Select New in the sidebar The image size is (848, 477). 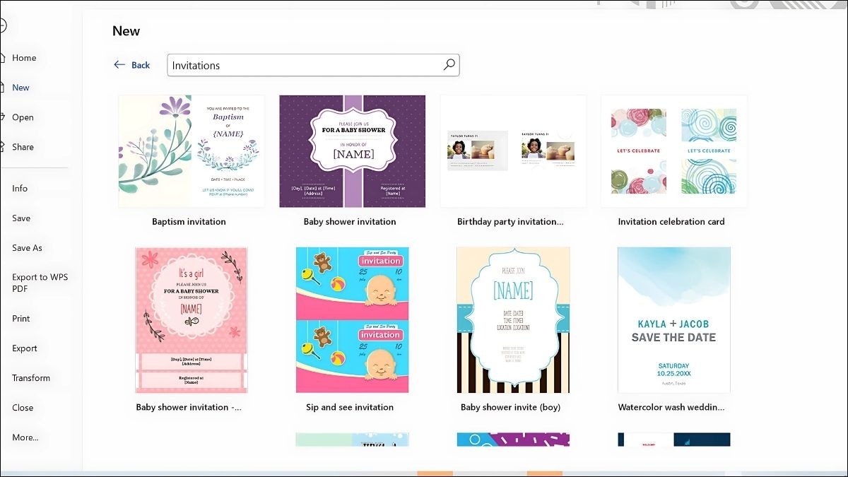[x=20, y=88]
